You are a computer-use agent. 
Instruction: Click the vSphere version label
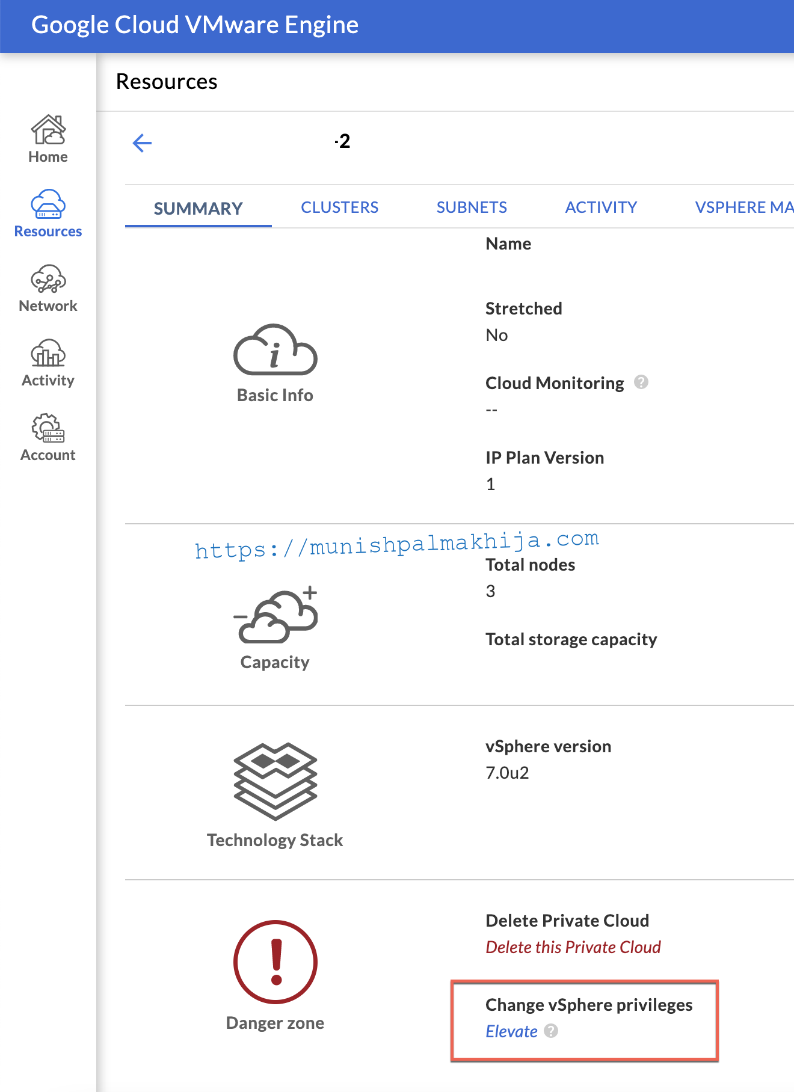click(549, 746)
